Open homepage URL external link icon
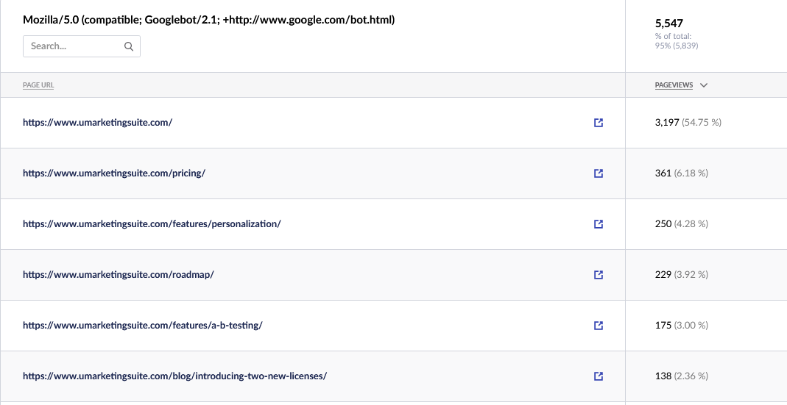 coord(599,123)
